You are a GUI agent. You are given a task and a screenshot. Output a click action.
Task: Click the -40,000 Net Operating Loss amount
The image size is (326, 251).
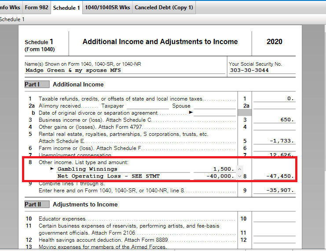click(x=215, y=176)
